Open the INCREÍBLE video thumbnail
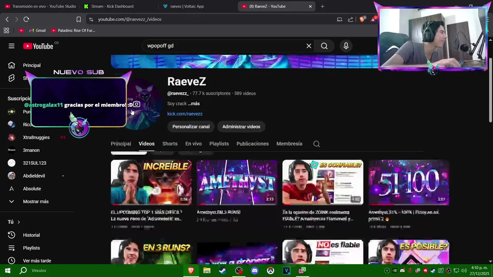The height and width of the screenshot is (277, 493). point(151,182)
